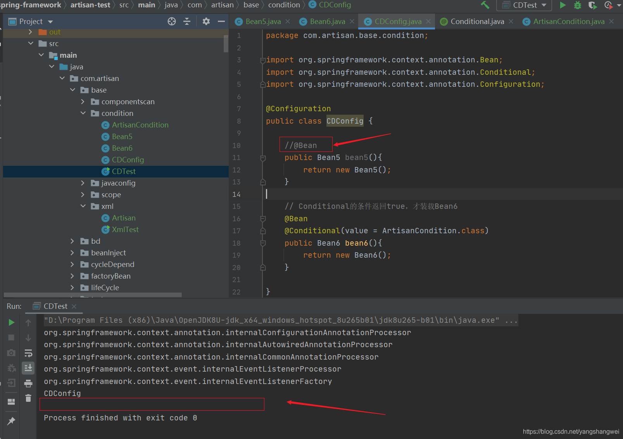Toggle pin tab in the Run panel
This screenshot has height=439, width=623.
click(x=11, y=421)
